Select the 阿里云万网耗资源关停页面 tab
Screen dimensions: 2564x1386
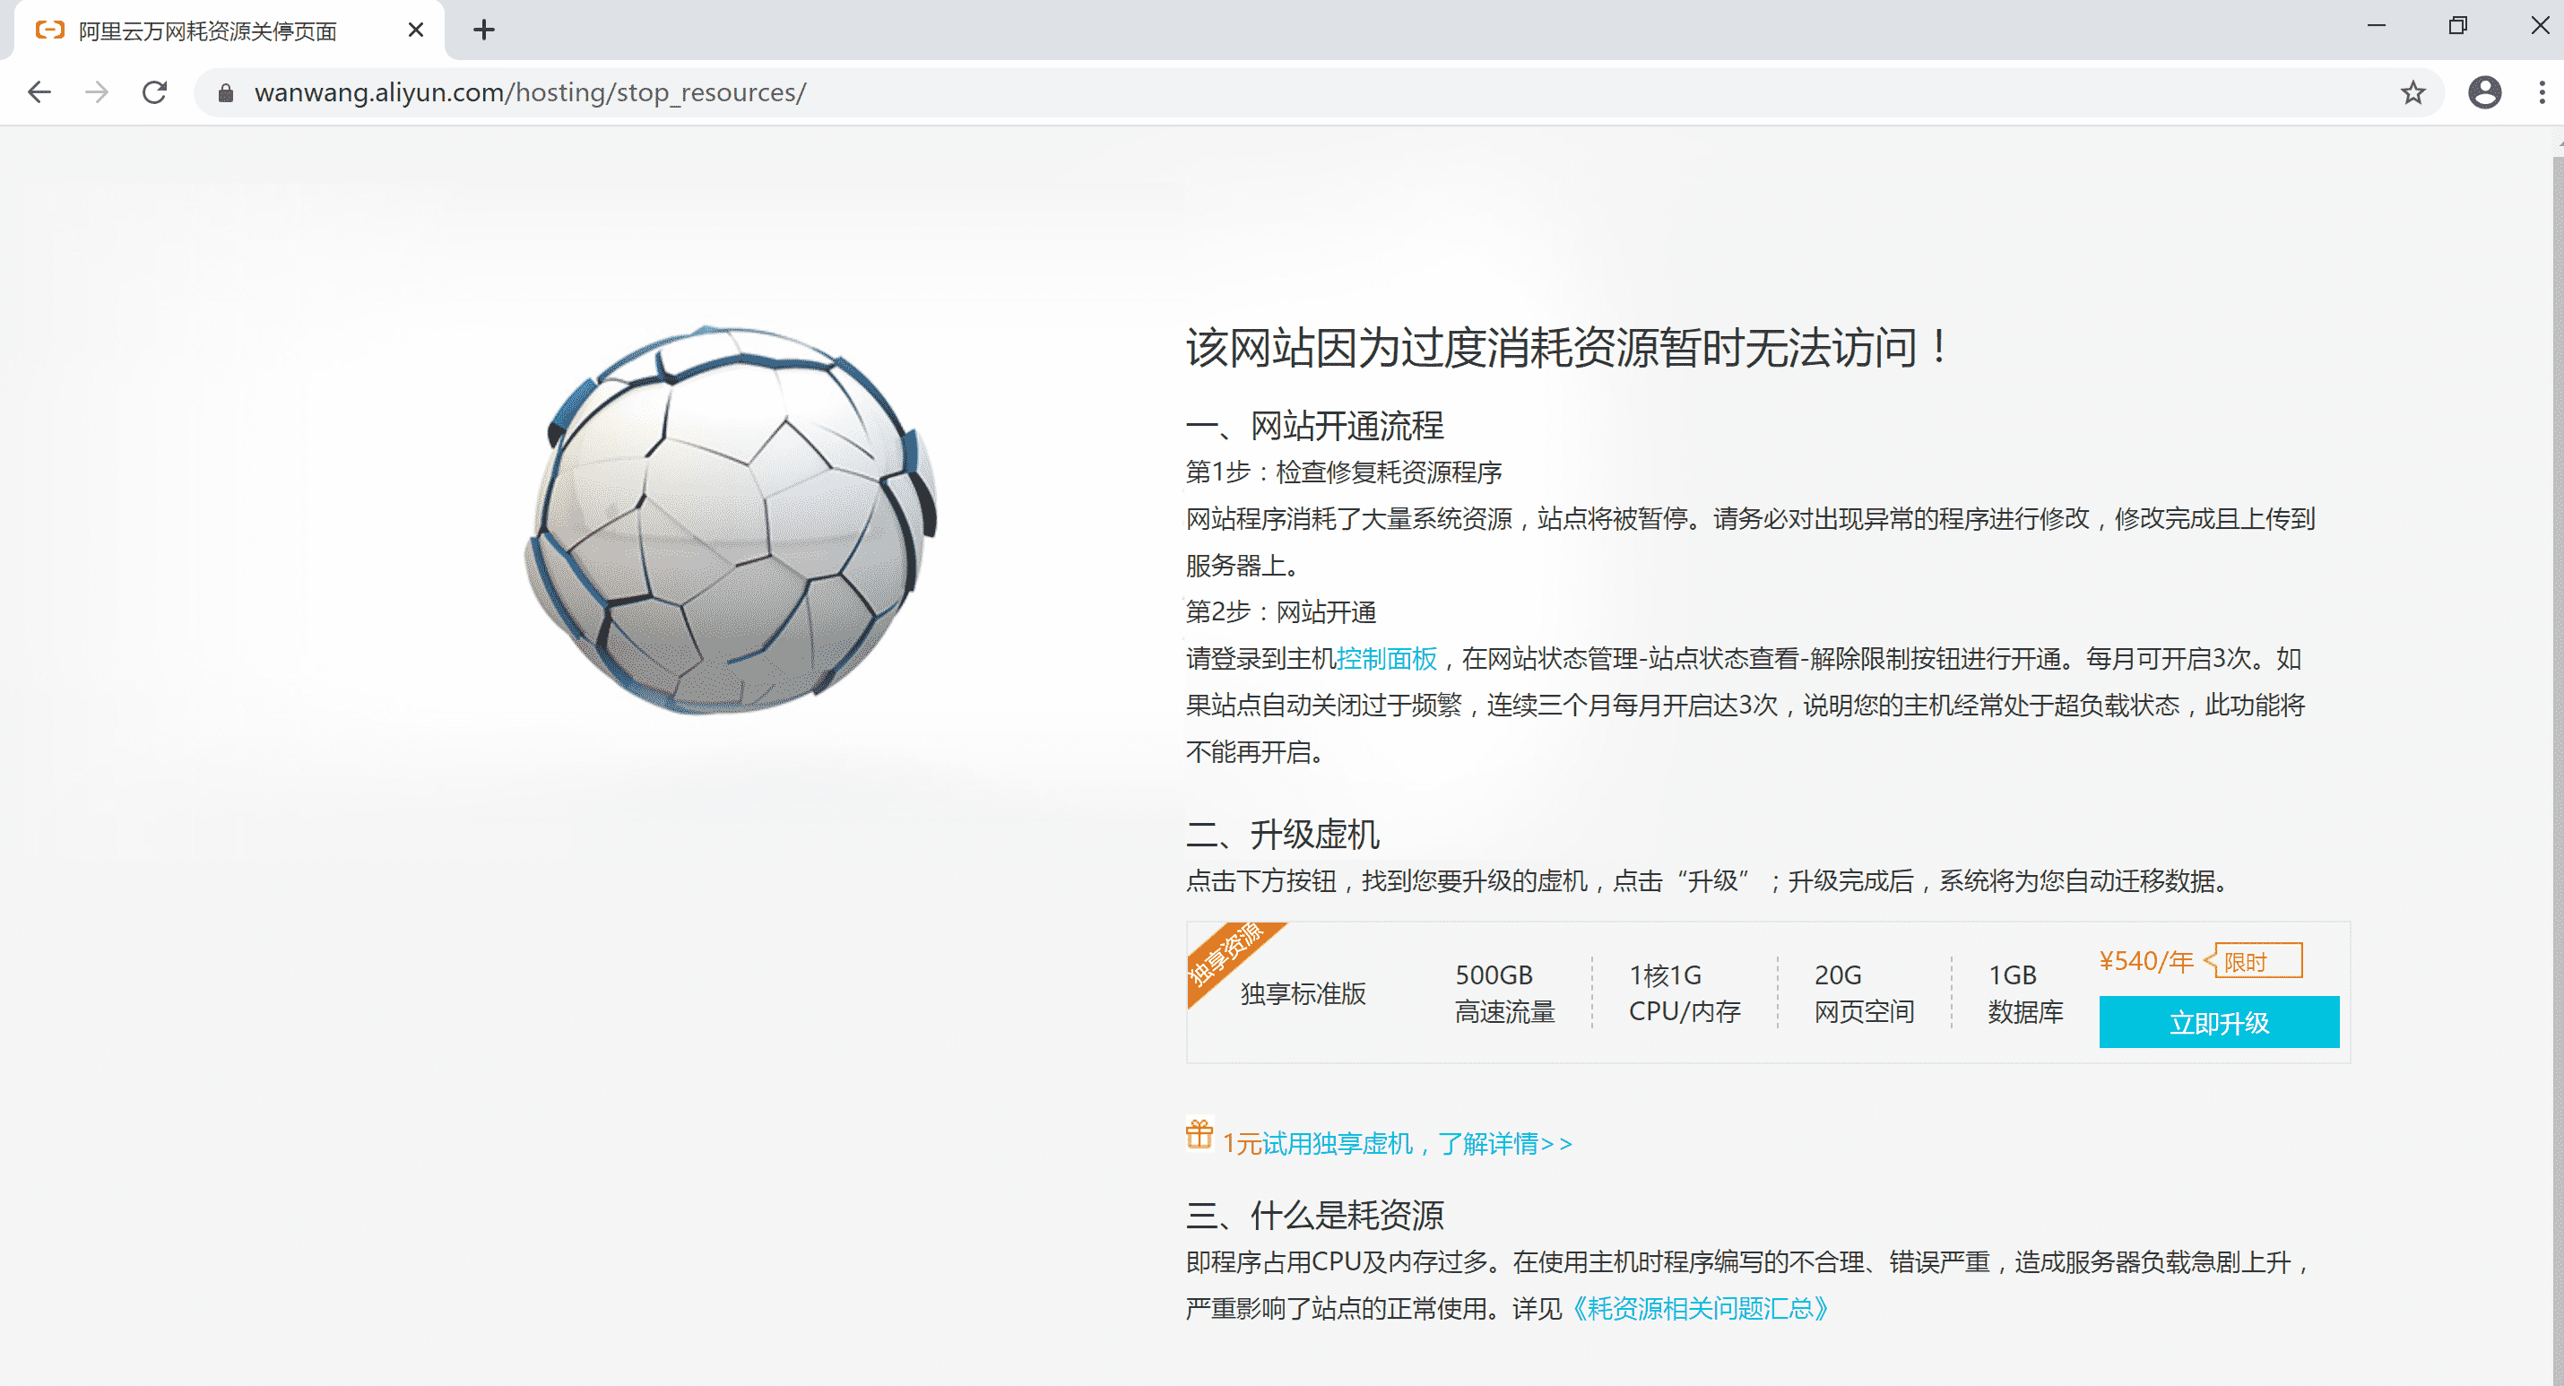229,30
